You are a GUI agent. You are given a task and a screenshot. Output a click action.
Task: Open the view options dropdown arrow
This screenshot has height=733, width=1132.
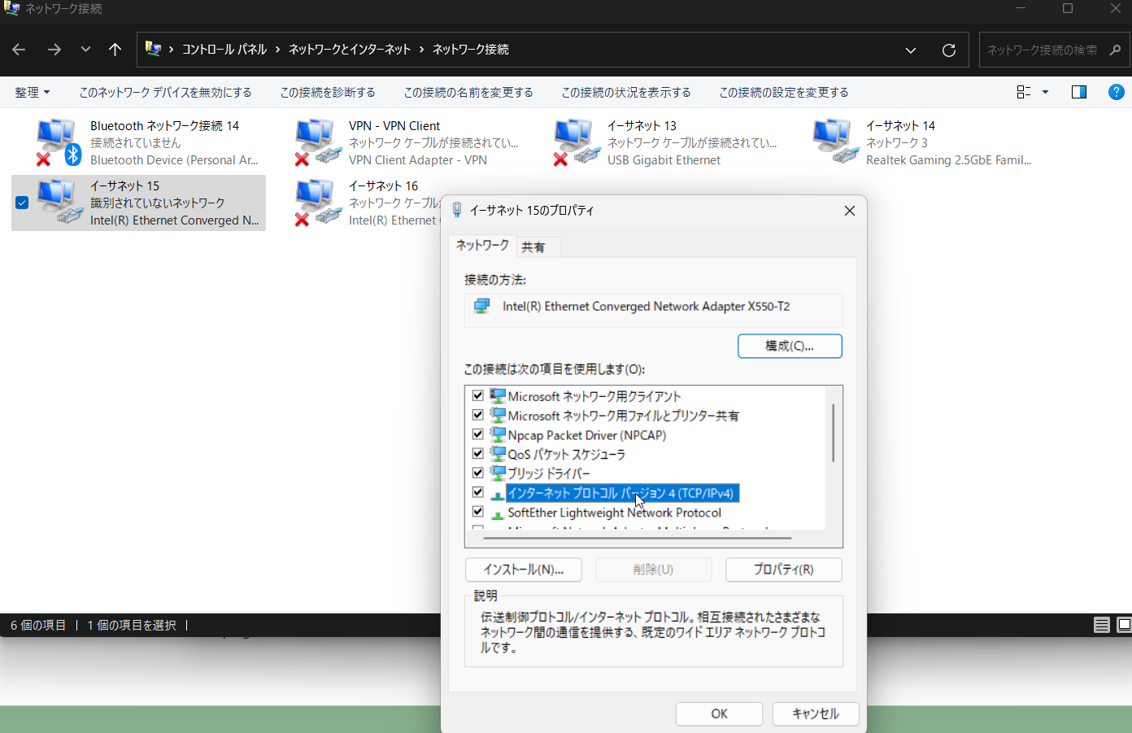[x=1045, y=92]
